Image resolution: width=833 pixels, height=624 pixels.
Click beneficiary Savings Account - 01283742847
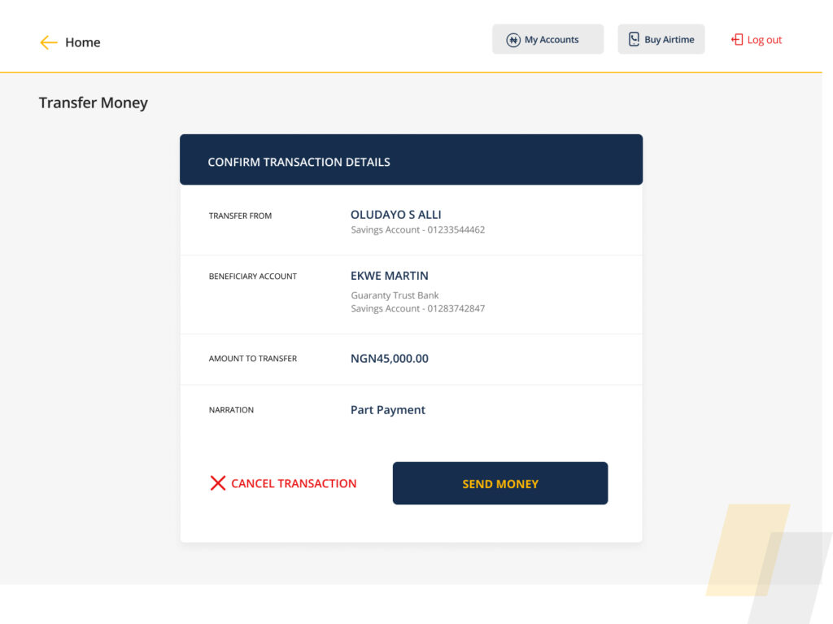point(417,308)
